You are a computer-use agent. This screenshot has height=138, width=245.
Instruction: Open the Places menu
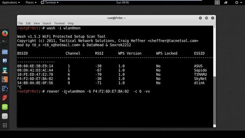31,2
